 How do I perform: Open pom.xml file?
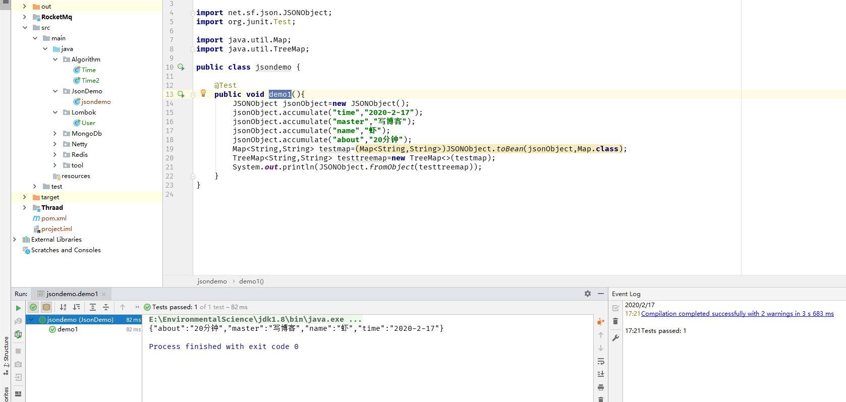(53, 218)
